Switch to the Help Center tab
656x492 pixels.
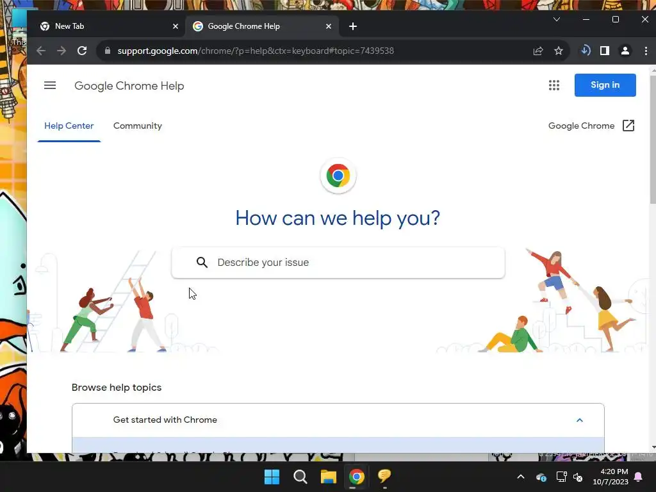click(69, 126)
